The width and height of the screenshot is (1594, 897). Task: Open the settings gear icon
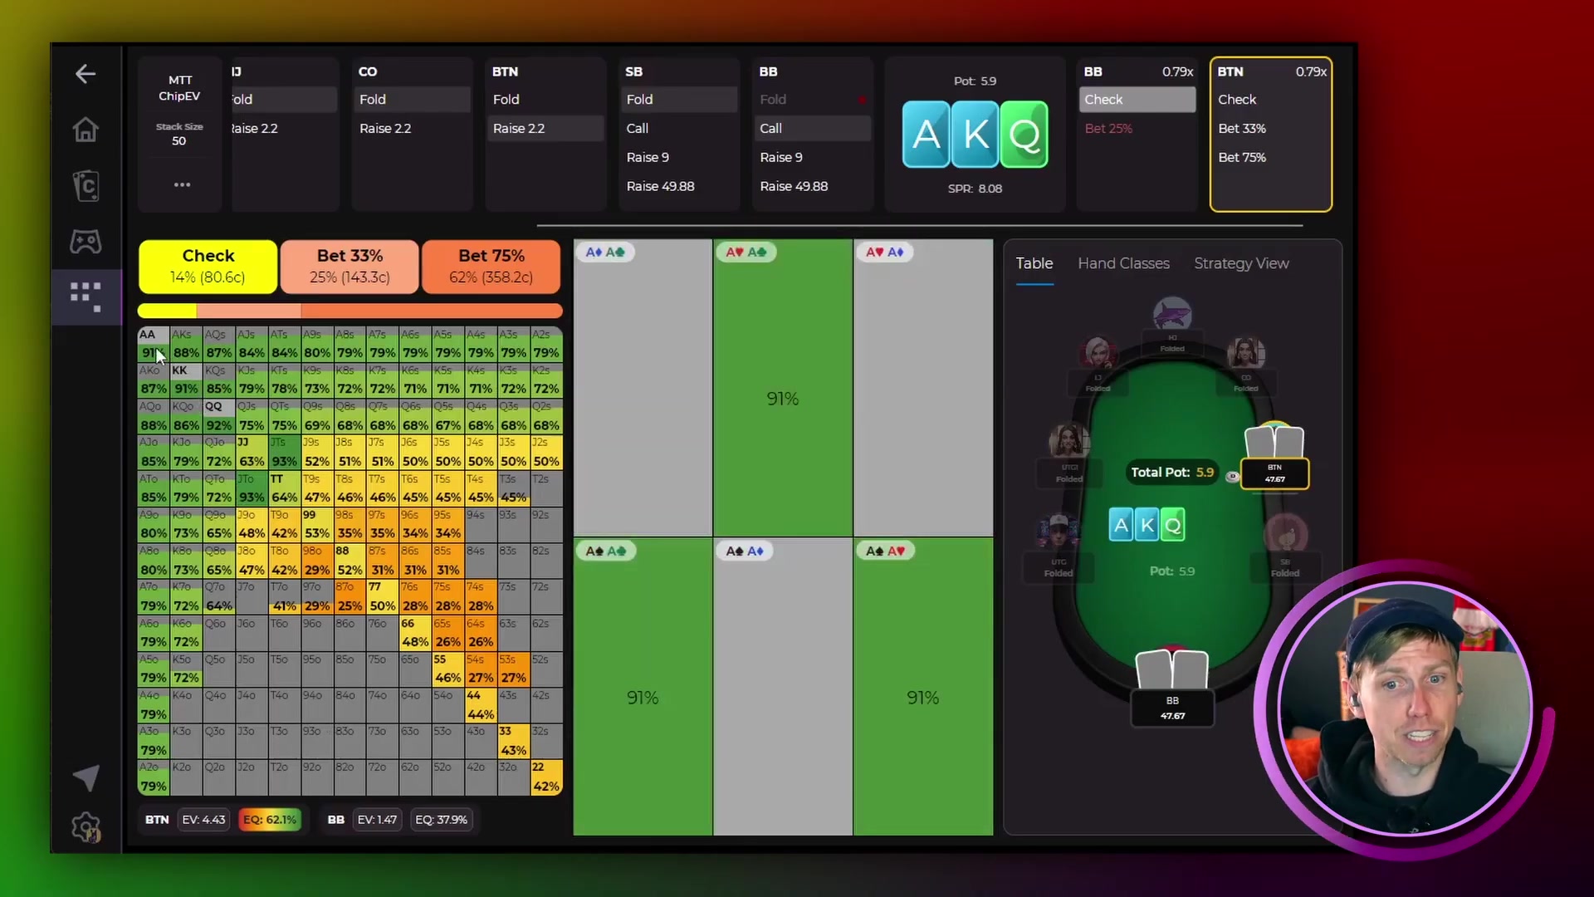pyautogui.click(x=86, y=827)
